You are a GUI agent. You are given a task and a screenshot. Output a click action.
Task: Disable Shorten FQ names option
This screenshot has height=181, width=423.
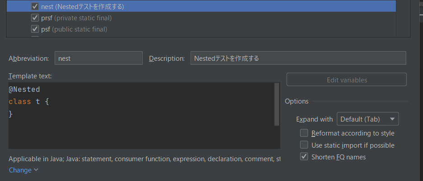(304, 157)
